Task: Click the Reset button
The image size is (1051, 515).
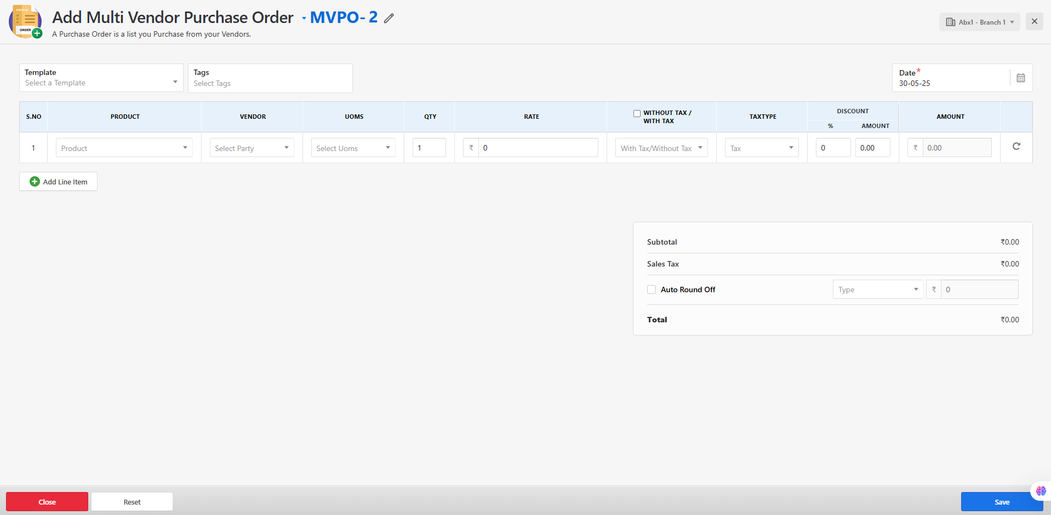Action: click(132, 502)
